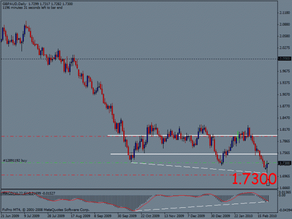
Task: Select the '#12891192 buy' order label
Action: click(15, 160)
